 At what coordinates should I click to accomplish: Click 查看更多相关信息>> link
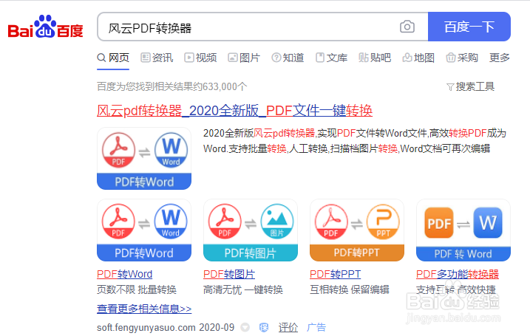pos(144,309)
